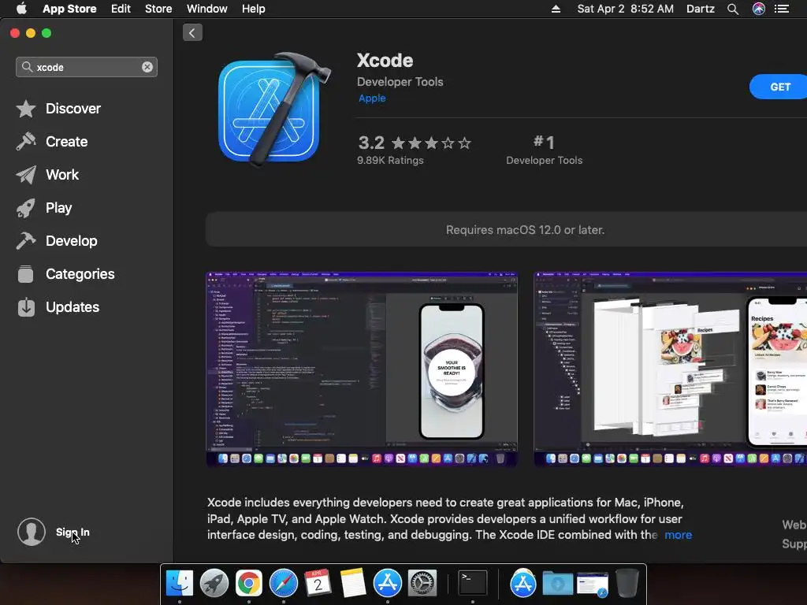The image size is (807, 605).
Task: Go back with the back chevron button
Action: coord(192,33)
